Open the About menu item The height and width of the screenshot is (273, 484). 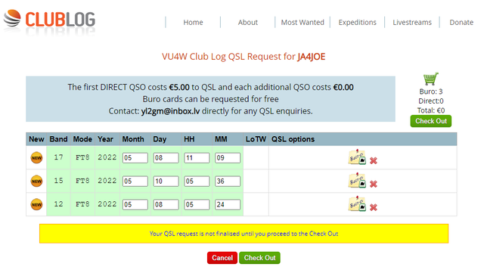(x=247, y=22)
